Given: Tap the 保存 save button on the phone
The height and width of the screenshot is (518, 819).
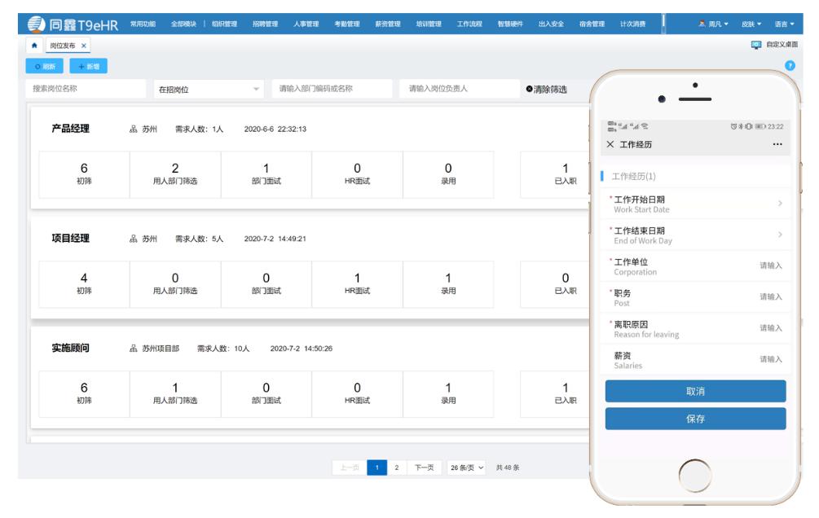Looking at the screenshot, I should 695,419.
